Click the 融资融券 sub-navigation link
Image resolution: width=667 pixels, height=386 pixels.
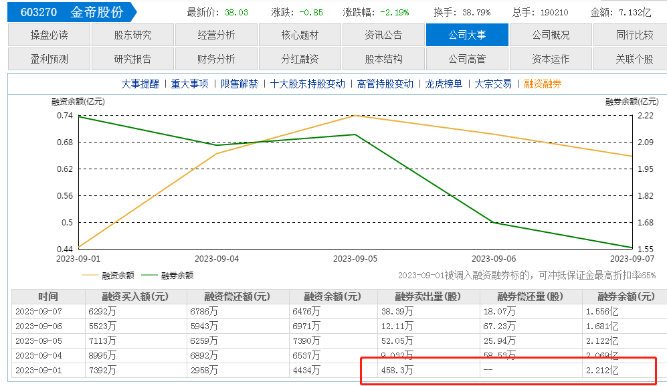tap(543, 84)
